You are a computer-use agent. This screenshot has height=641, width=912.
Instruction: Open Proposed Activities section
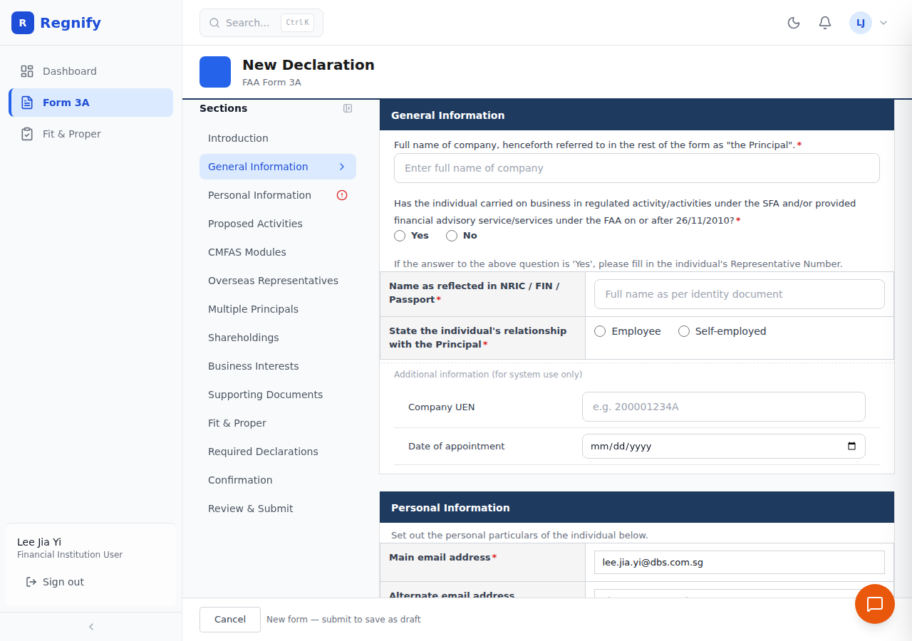point(278,224)
